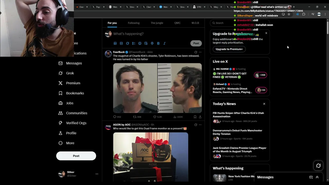Screen dimensions: 329x185
Task: Dismiss the Upgrade to Premium card
Action: (266, 33)
